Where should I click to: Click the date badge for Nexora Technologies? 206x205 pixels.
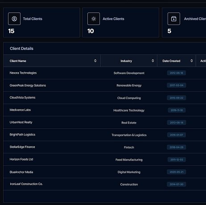pyautogui.click(x=177, y=73)
